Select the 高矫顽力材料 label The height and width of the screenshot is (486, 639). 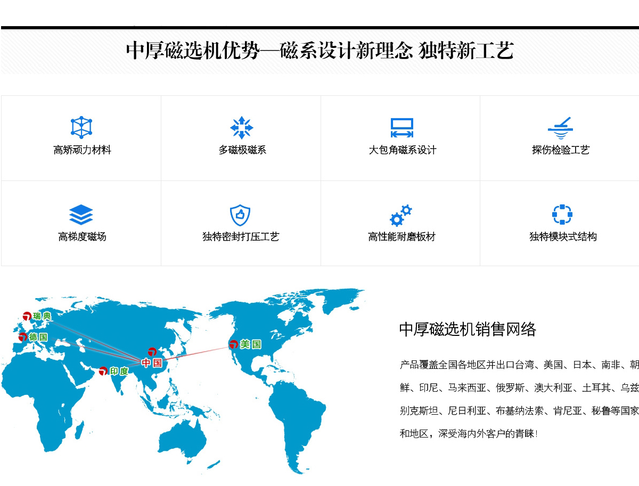click(82, 150)
